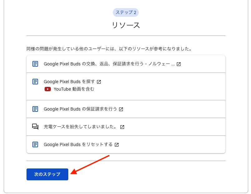Open Google Pixel Buds をリセットする article
The width and height of the screenshot is (251, 194).
click(x=78, y=144)
